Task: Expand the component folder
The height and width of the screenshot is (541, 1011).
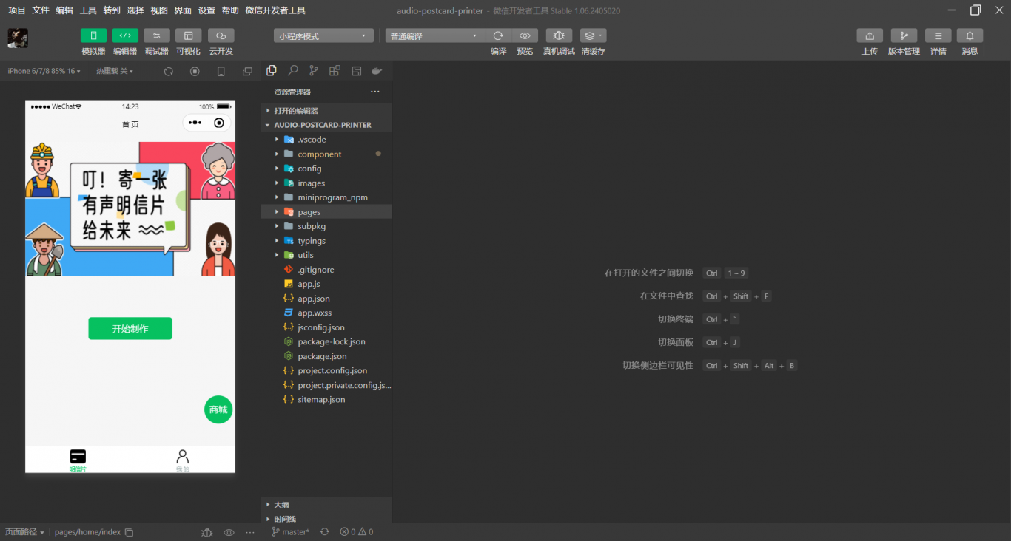Action: [326, 154]
